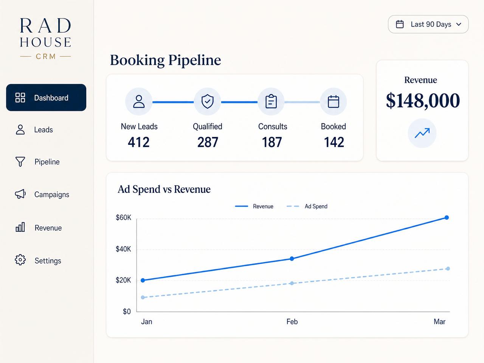Click the Revenue bar chart icon
This screenshot has width=484, height=363.
(20, 227)
